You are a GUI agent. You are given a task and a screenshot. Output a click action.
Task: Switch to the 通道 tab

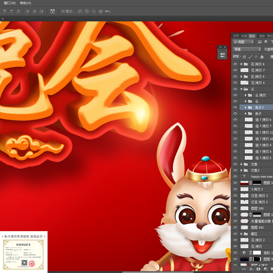pos(262,36)
